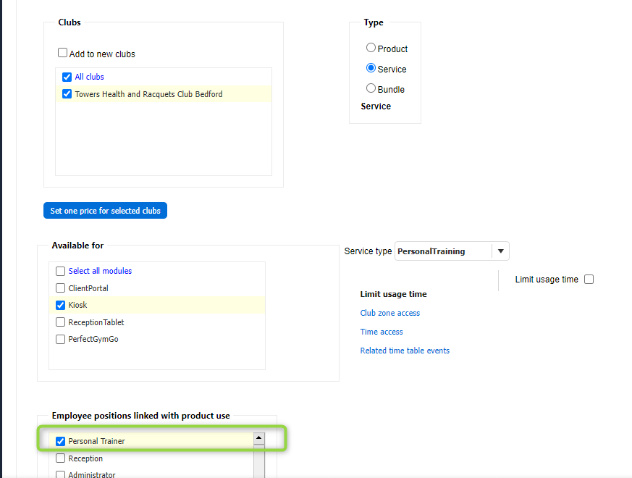The height and width of the screenshot is (478, 632).
Task: Disable the Kiosk module checkbox
Action: [61, 305]
